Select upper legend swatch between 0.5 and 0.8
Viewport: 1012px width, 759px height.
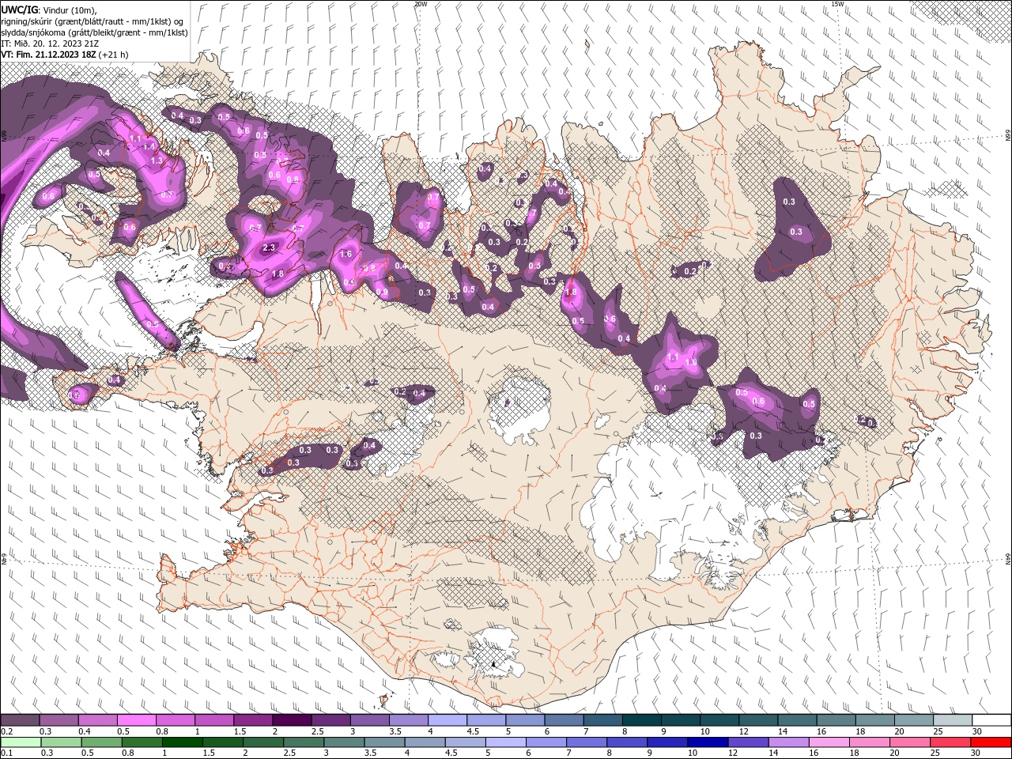(137, 720)
